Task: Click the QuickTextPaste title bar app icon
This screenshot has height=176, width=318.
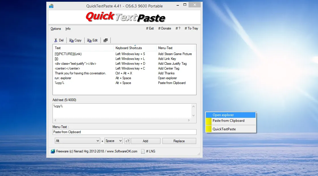Action: [x=51, y=6]
